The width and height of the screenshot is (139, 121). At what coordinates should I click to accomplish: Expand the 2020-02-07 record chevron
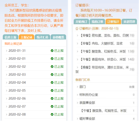coord(6,107)
